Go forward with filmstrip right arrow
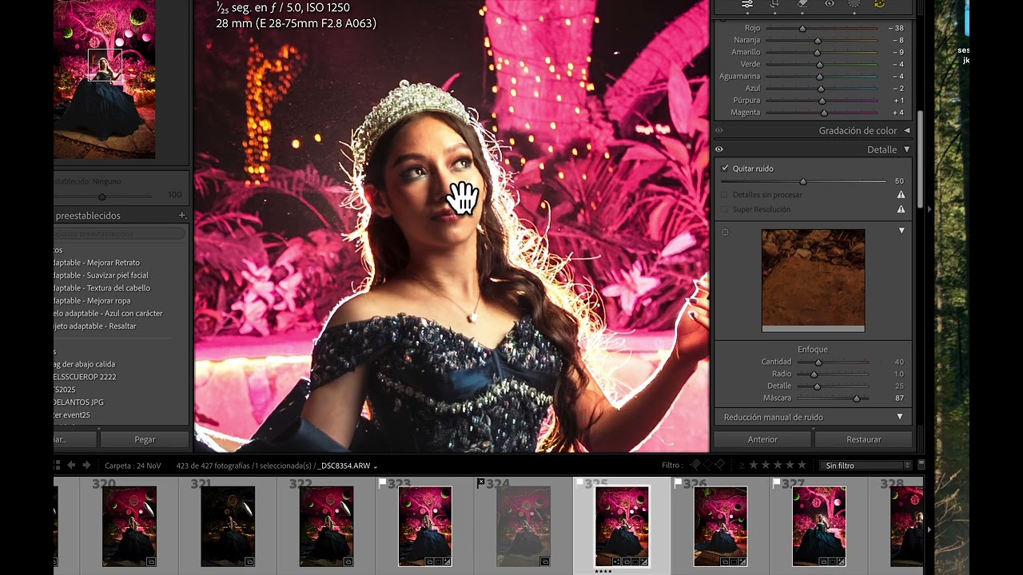 [86, 465]
